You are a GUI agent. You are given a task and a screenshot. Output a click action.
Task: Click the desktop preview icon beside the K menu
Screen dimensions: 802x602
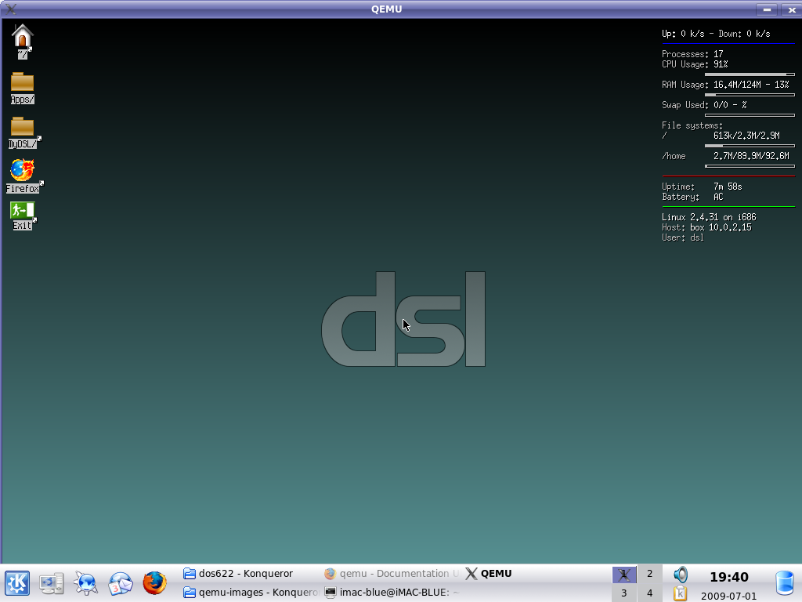51,583
